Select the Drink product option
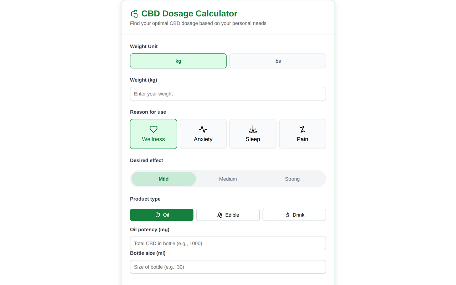 point(294,214)
